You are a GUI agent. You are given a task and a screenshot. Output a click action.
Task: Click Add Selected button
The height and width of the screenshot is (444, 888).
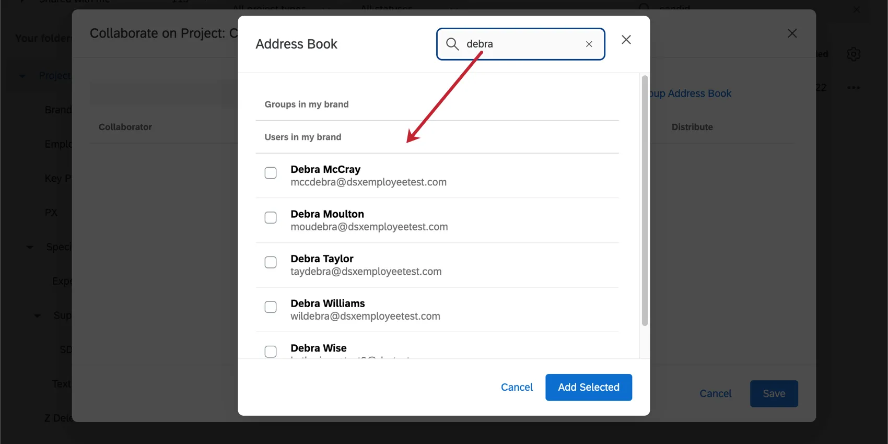[588, 388]
